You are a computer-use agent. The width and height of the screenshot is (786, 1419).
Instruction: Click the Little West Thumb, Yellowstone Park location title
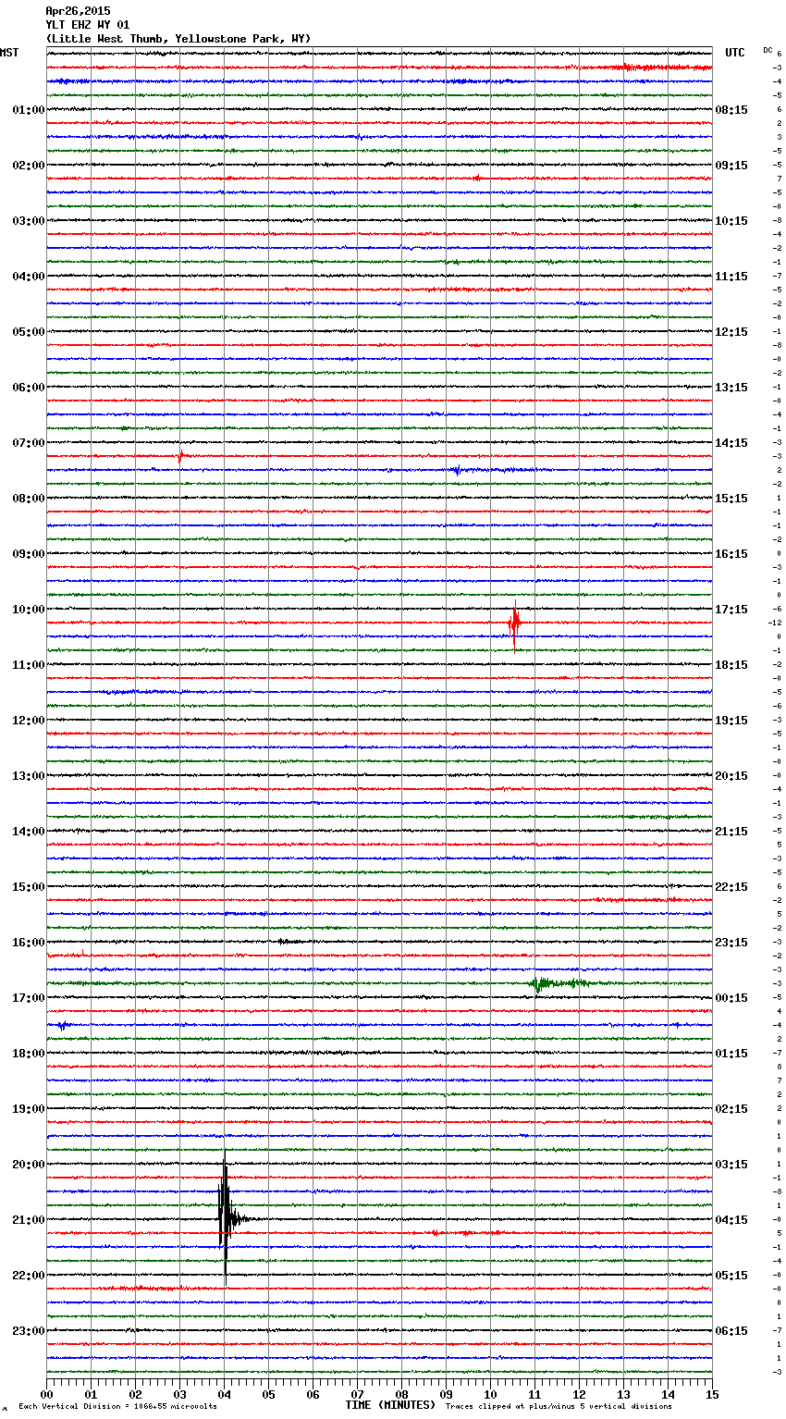pyautogui.click(x=178, y=39)
